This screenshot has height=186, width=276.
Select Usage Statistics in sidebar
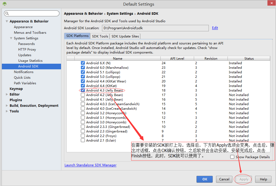pos(30,61)
